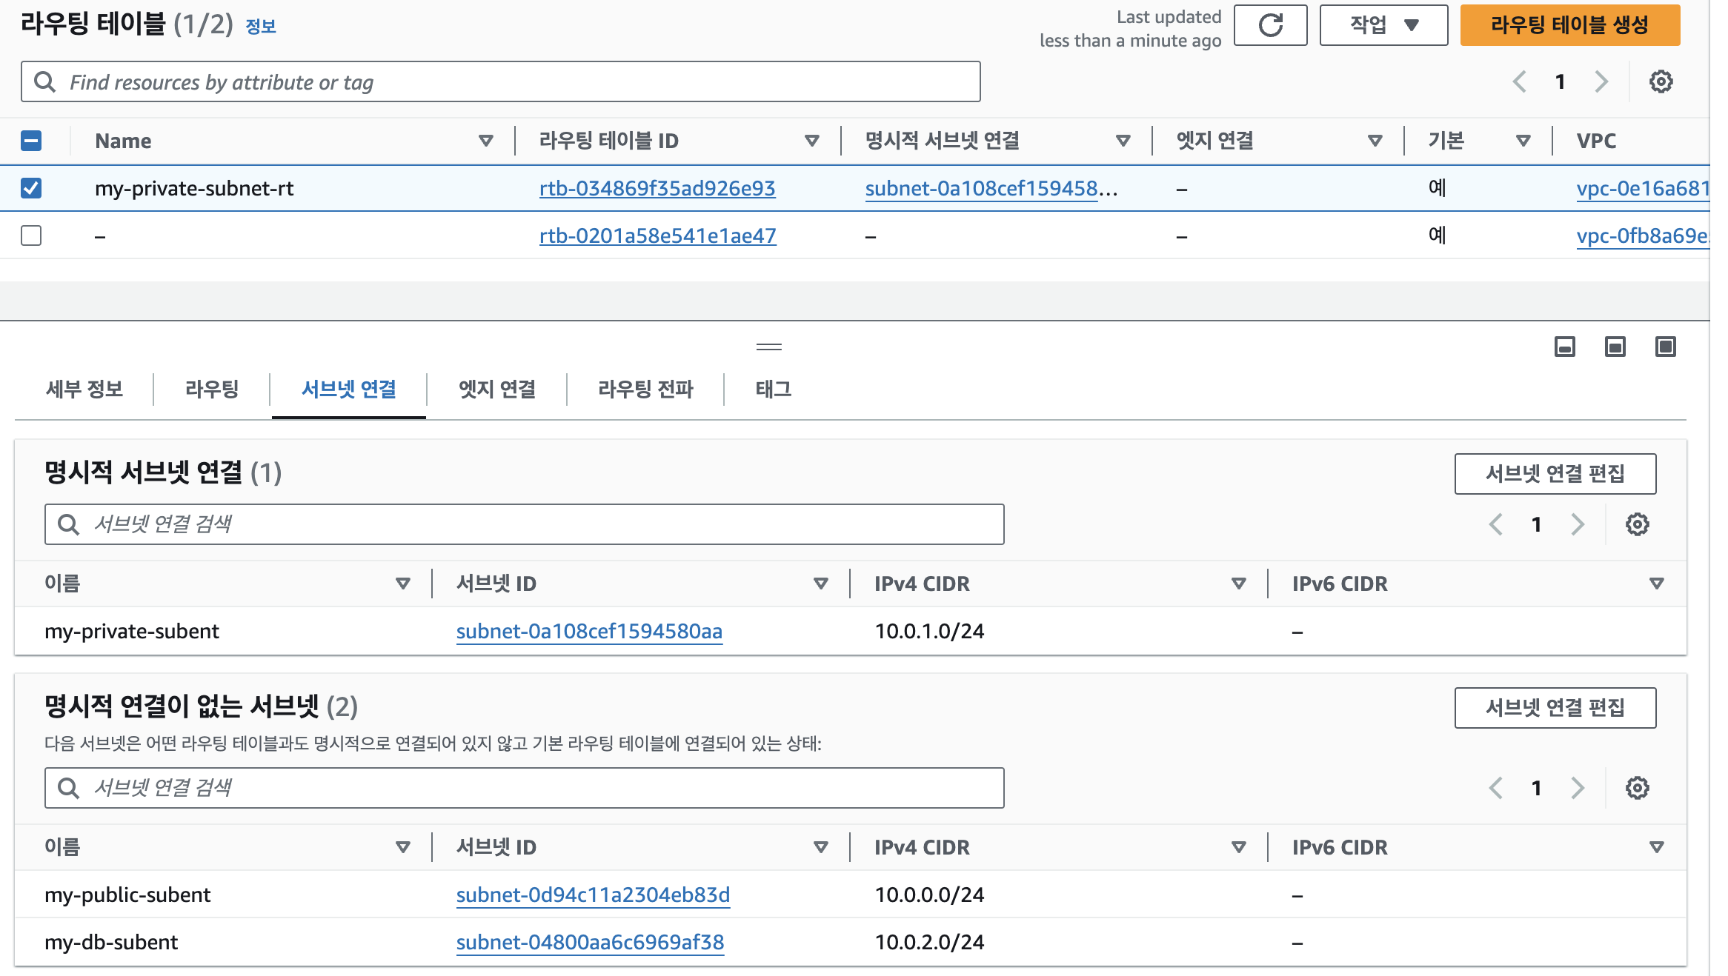
Task: Set split panel to half height
Action: click(1615, 347)
